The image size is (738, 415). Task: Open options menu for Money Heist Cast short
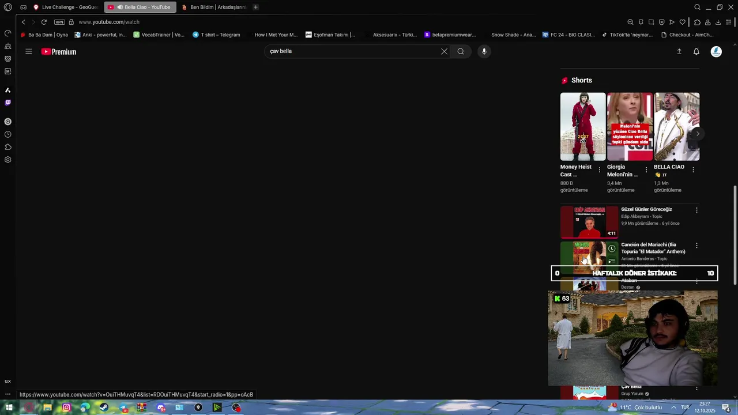tap(600, 170)
